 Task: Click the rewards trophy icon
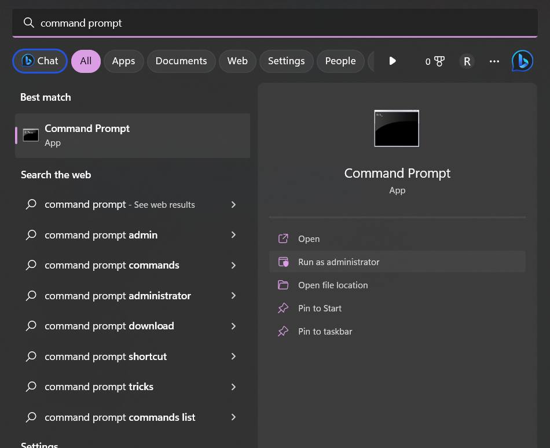point(439,61)
